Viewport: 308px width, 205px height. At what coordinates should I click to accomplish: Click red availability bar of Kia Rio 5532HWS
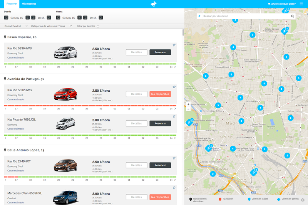click(90, 106)
